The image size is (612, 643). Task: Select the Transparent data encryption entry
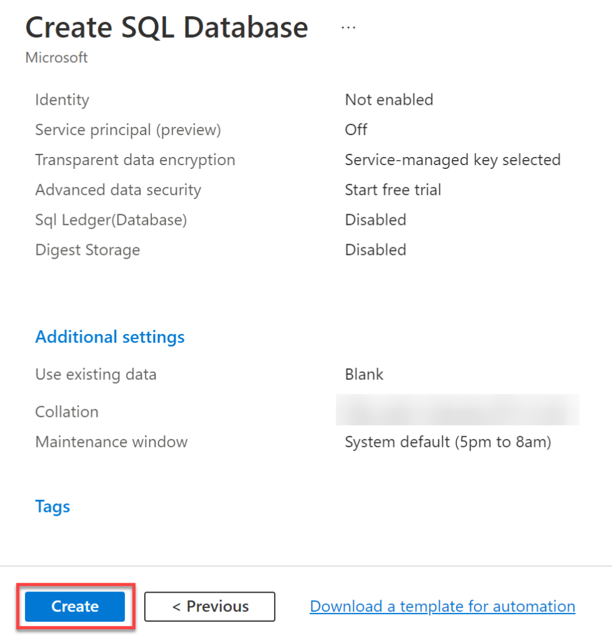[135, 159]
